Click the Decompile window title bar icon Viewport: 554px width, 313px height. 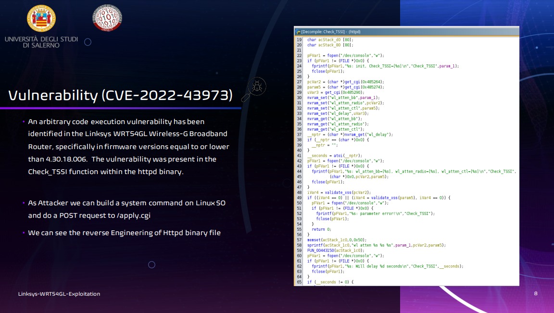[x=298, y=32]
